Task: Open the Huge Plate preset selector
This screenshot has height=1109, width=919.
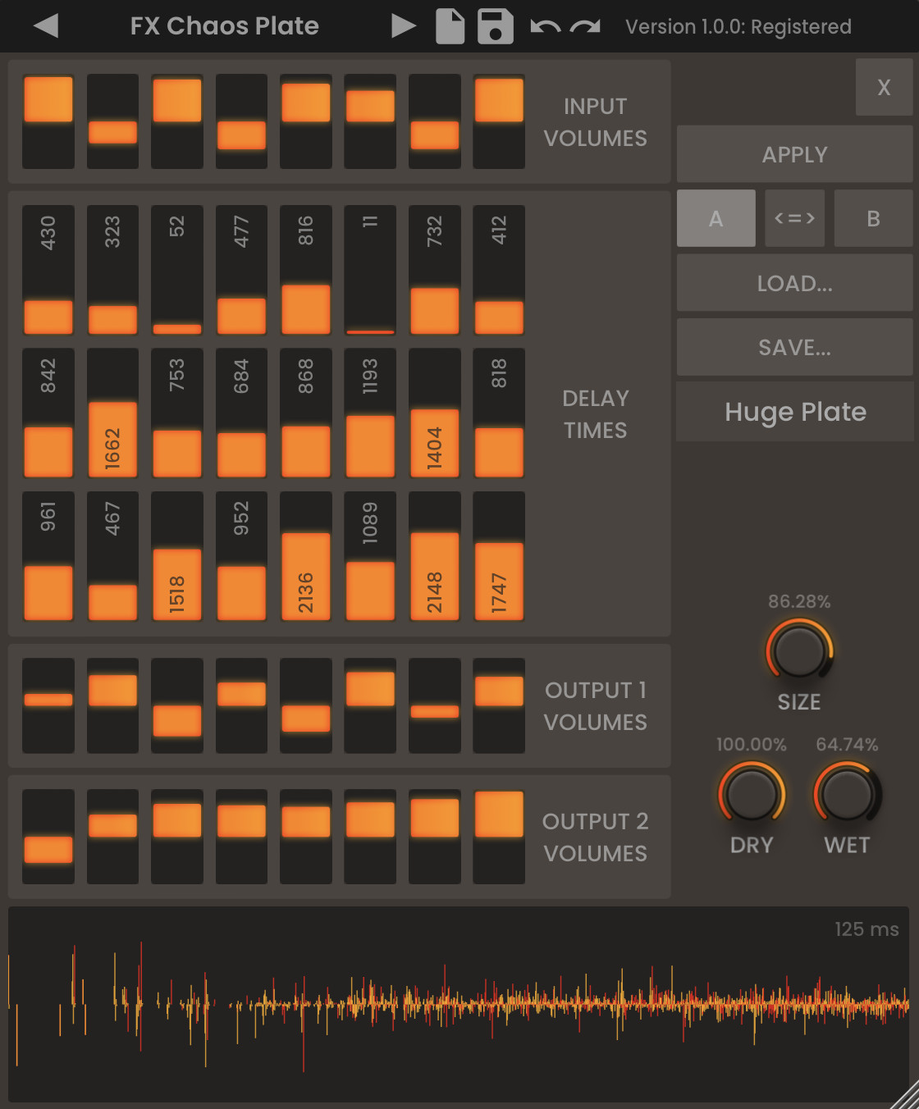Action: 794,412
